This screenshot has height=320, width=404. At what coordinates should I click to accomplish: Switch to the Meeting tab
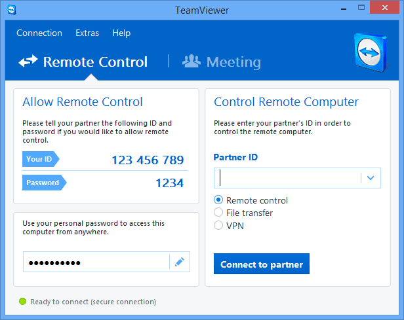click(x=222, y=62)
